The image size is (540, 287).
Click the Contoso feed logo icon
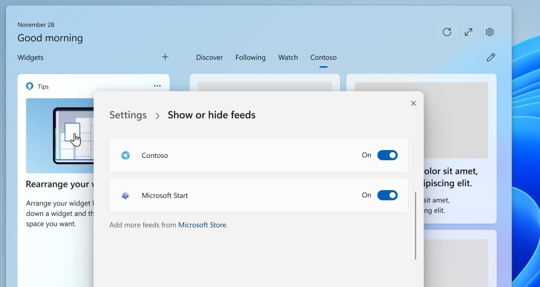[x=126, y=155]
